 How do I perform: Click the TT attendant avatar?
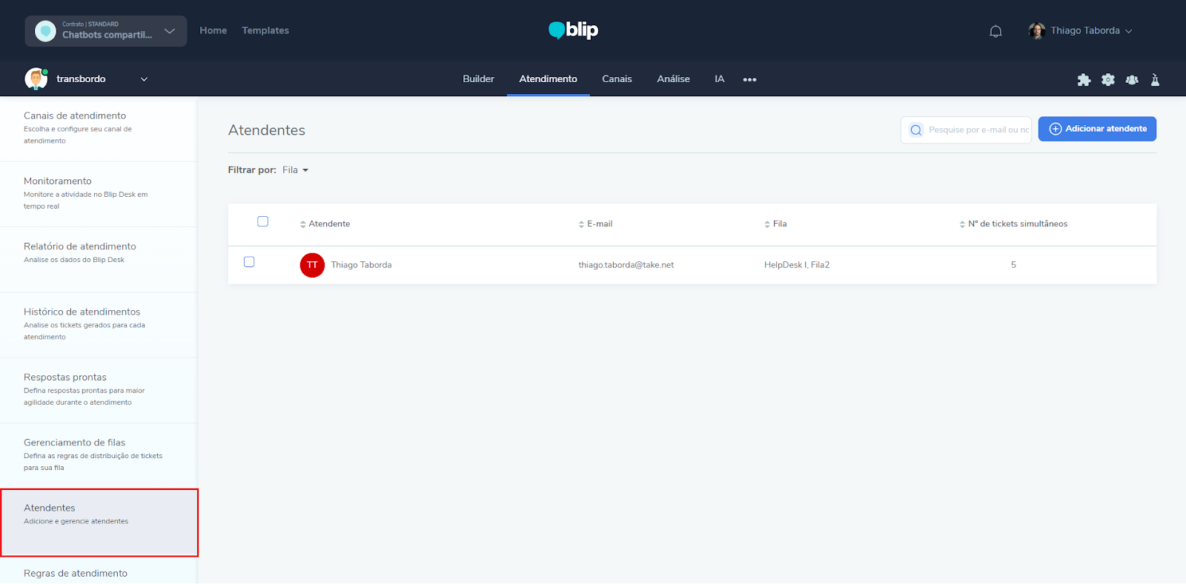pos(312,265)
